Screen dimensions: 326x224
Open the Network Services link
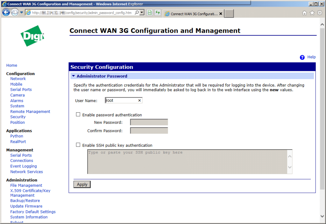[x=27, y=171]
